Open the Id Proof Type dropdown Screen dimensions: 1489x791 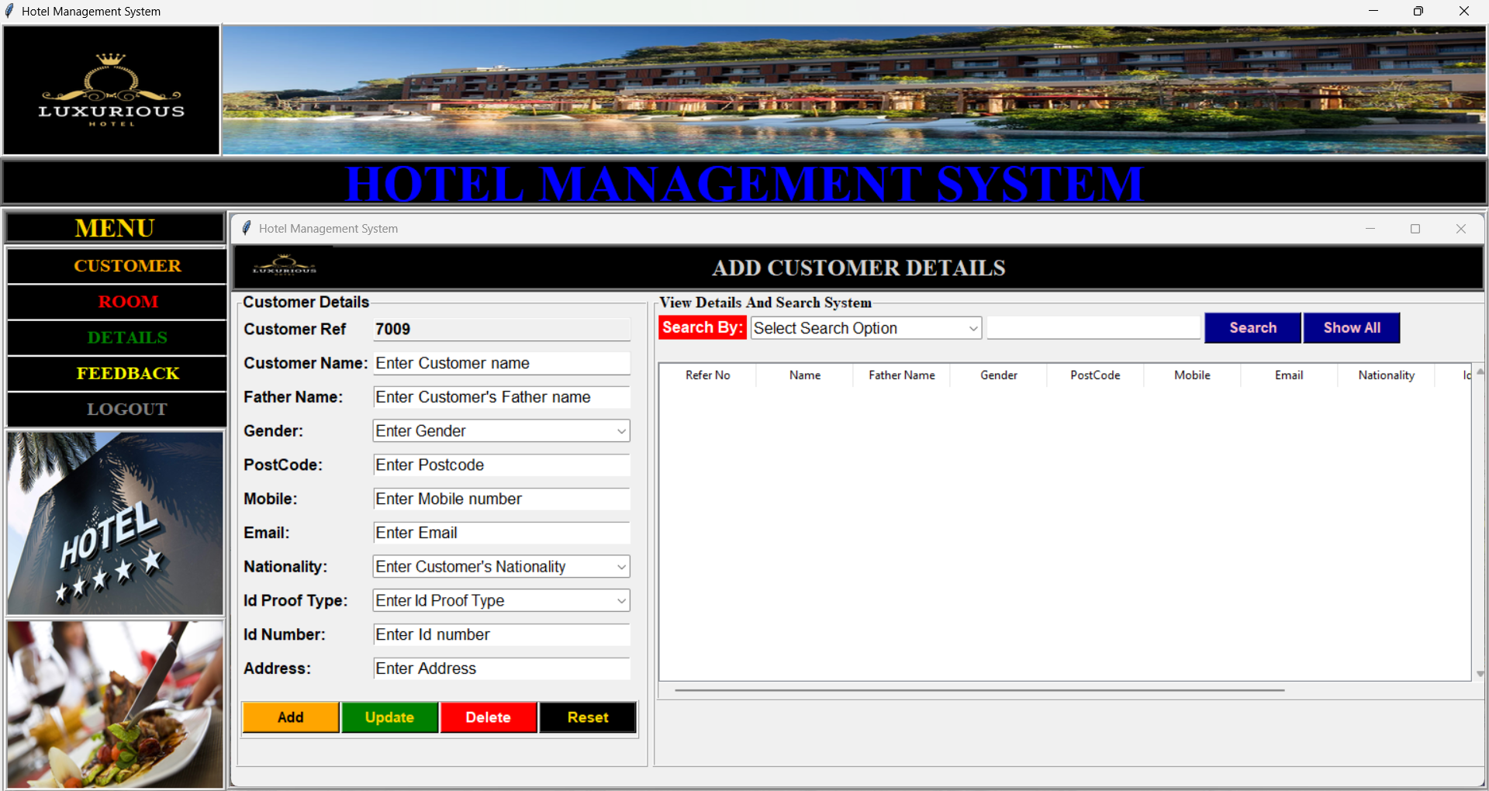tap(621, 601)
